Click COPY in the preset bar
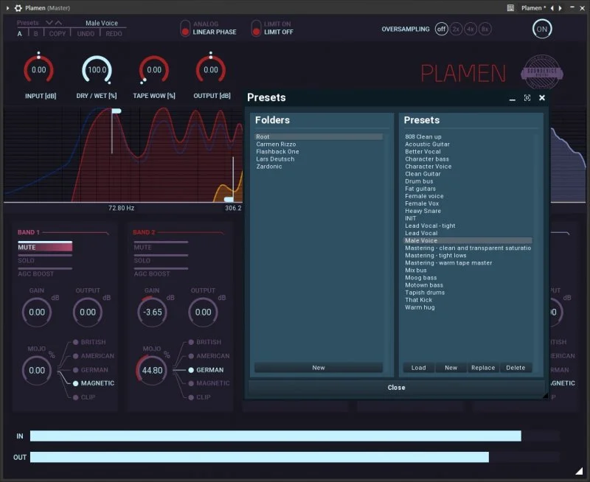590x482 pixels. [58, 34]
